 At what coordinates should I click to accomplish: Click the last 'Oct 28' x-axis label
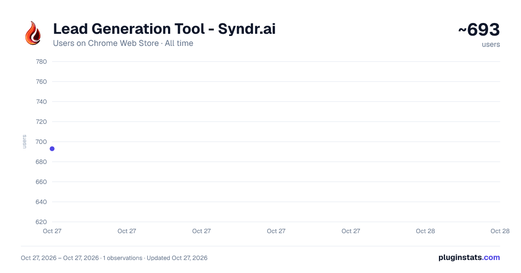point(500,231)
